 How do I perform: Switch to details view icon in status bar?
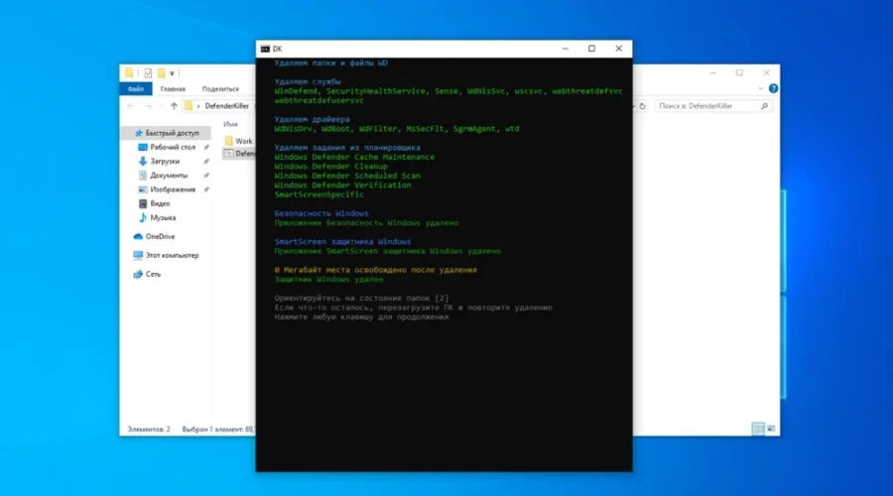[x=758, y=429]
